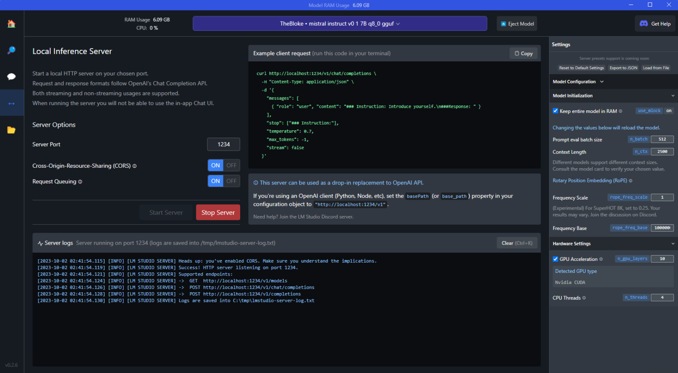The height and width of the screenshot is (373, 678).
Task: Click the RoPE info icon
Action: pyautogui.click(x=630, y=181)
